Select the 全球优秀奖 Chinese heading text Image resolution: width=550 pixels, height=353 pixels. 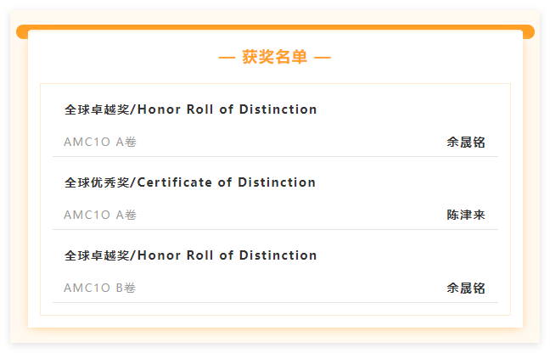pyautogui.click(x=97, y=182)
